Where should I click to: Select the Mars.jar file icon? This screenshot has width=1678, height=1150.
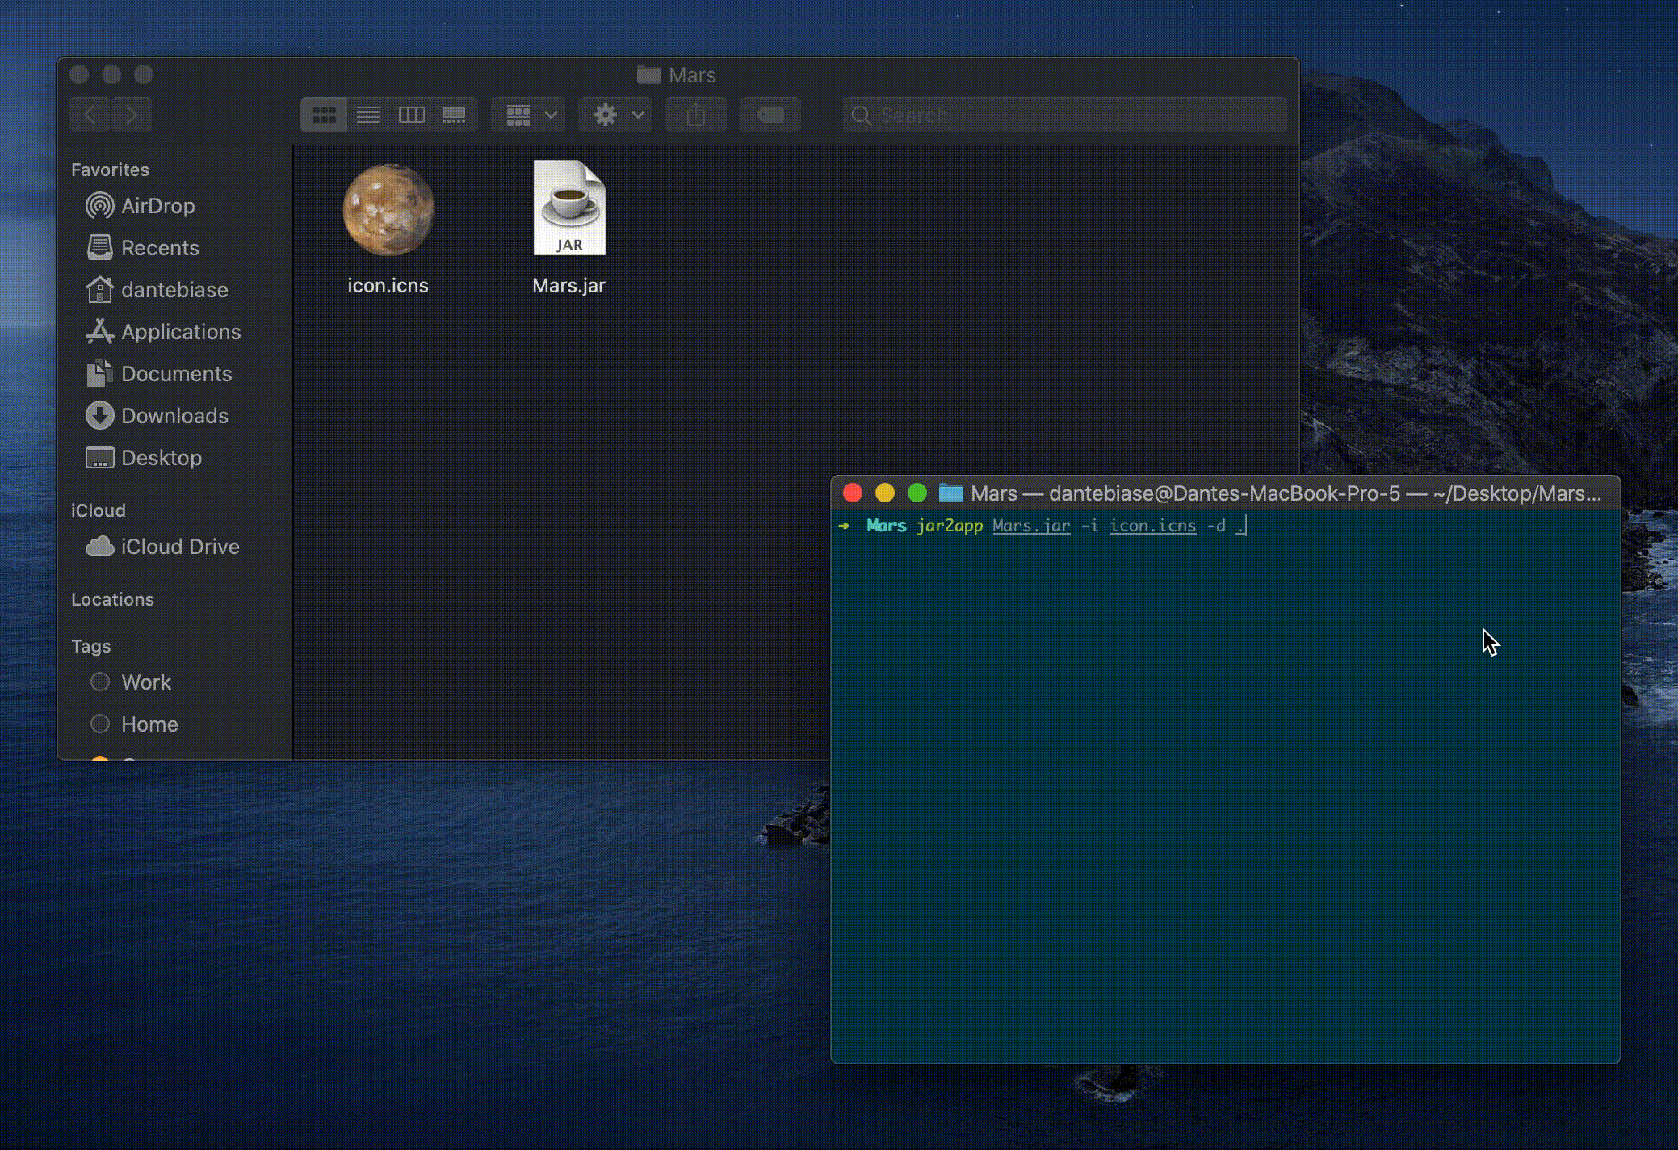(569, 208)
